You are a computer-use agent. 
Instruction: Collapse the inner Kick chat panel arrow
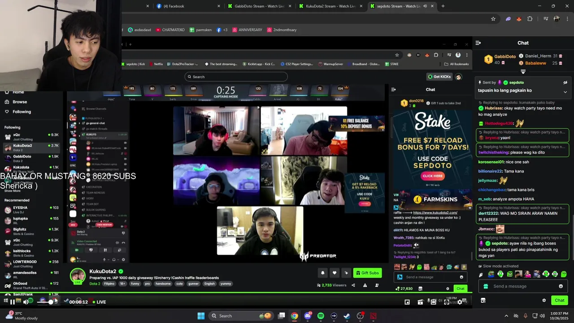(393, 90)
